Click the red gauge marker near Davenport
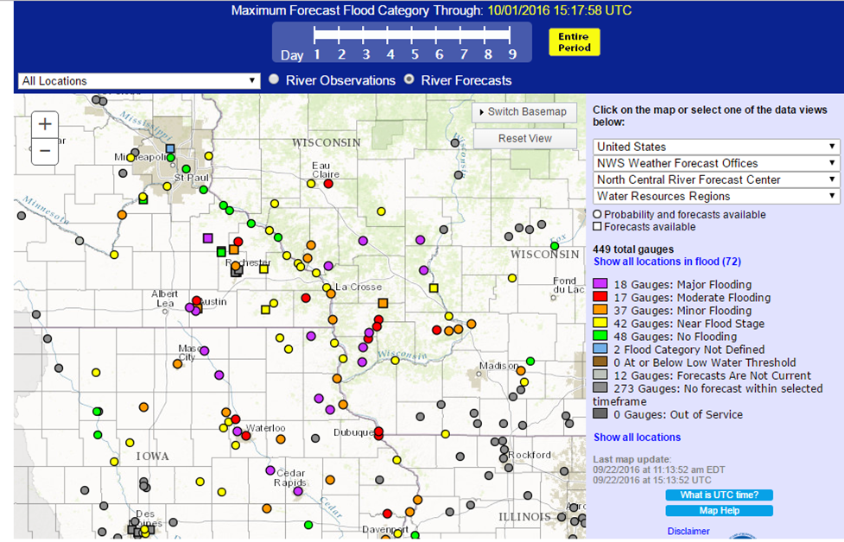The height and width of the screenshot is (542, 844). pyautogui.click(x=387, y=514)
